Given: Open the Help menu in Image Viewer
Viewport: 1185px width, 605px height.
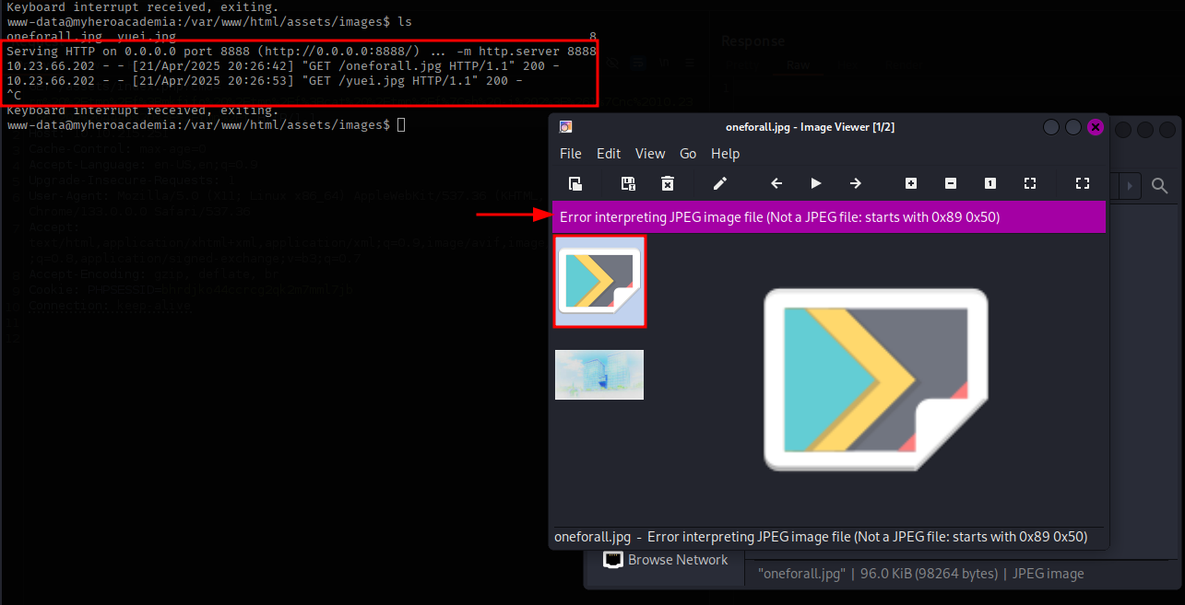Looking at the screenshot, I should 726,154.
